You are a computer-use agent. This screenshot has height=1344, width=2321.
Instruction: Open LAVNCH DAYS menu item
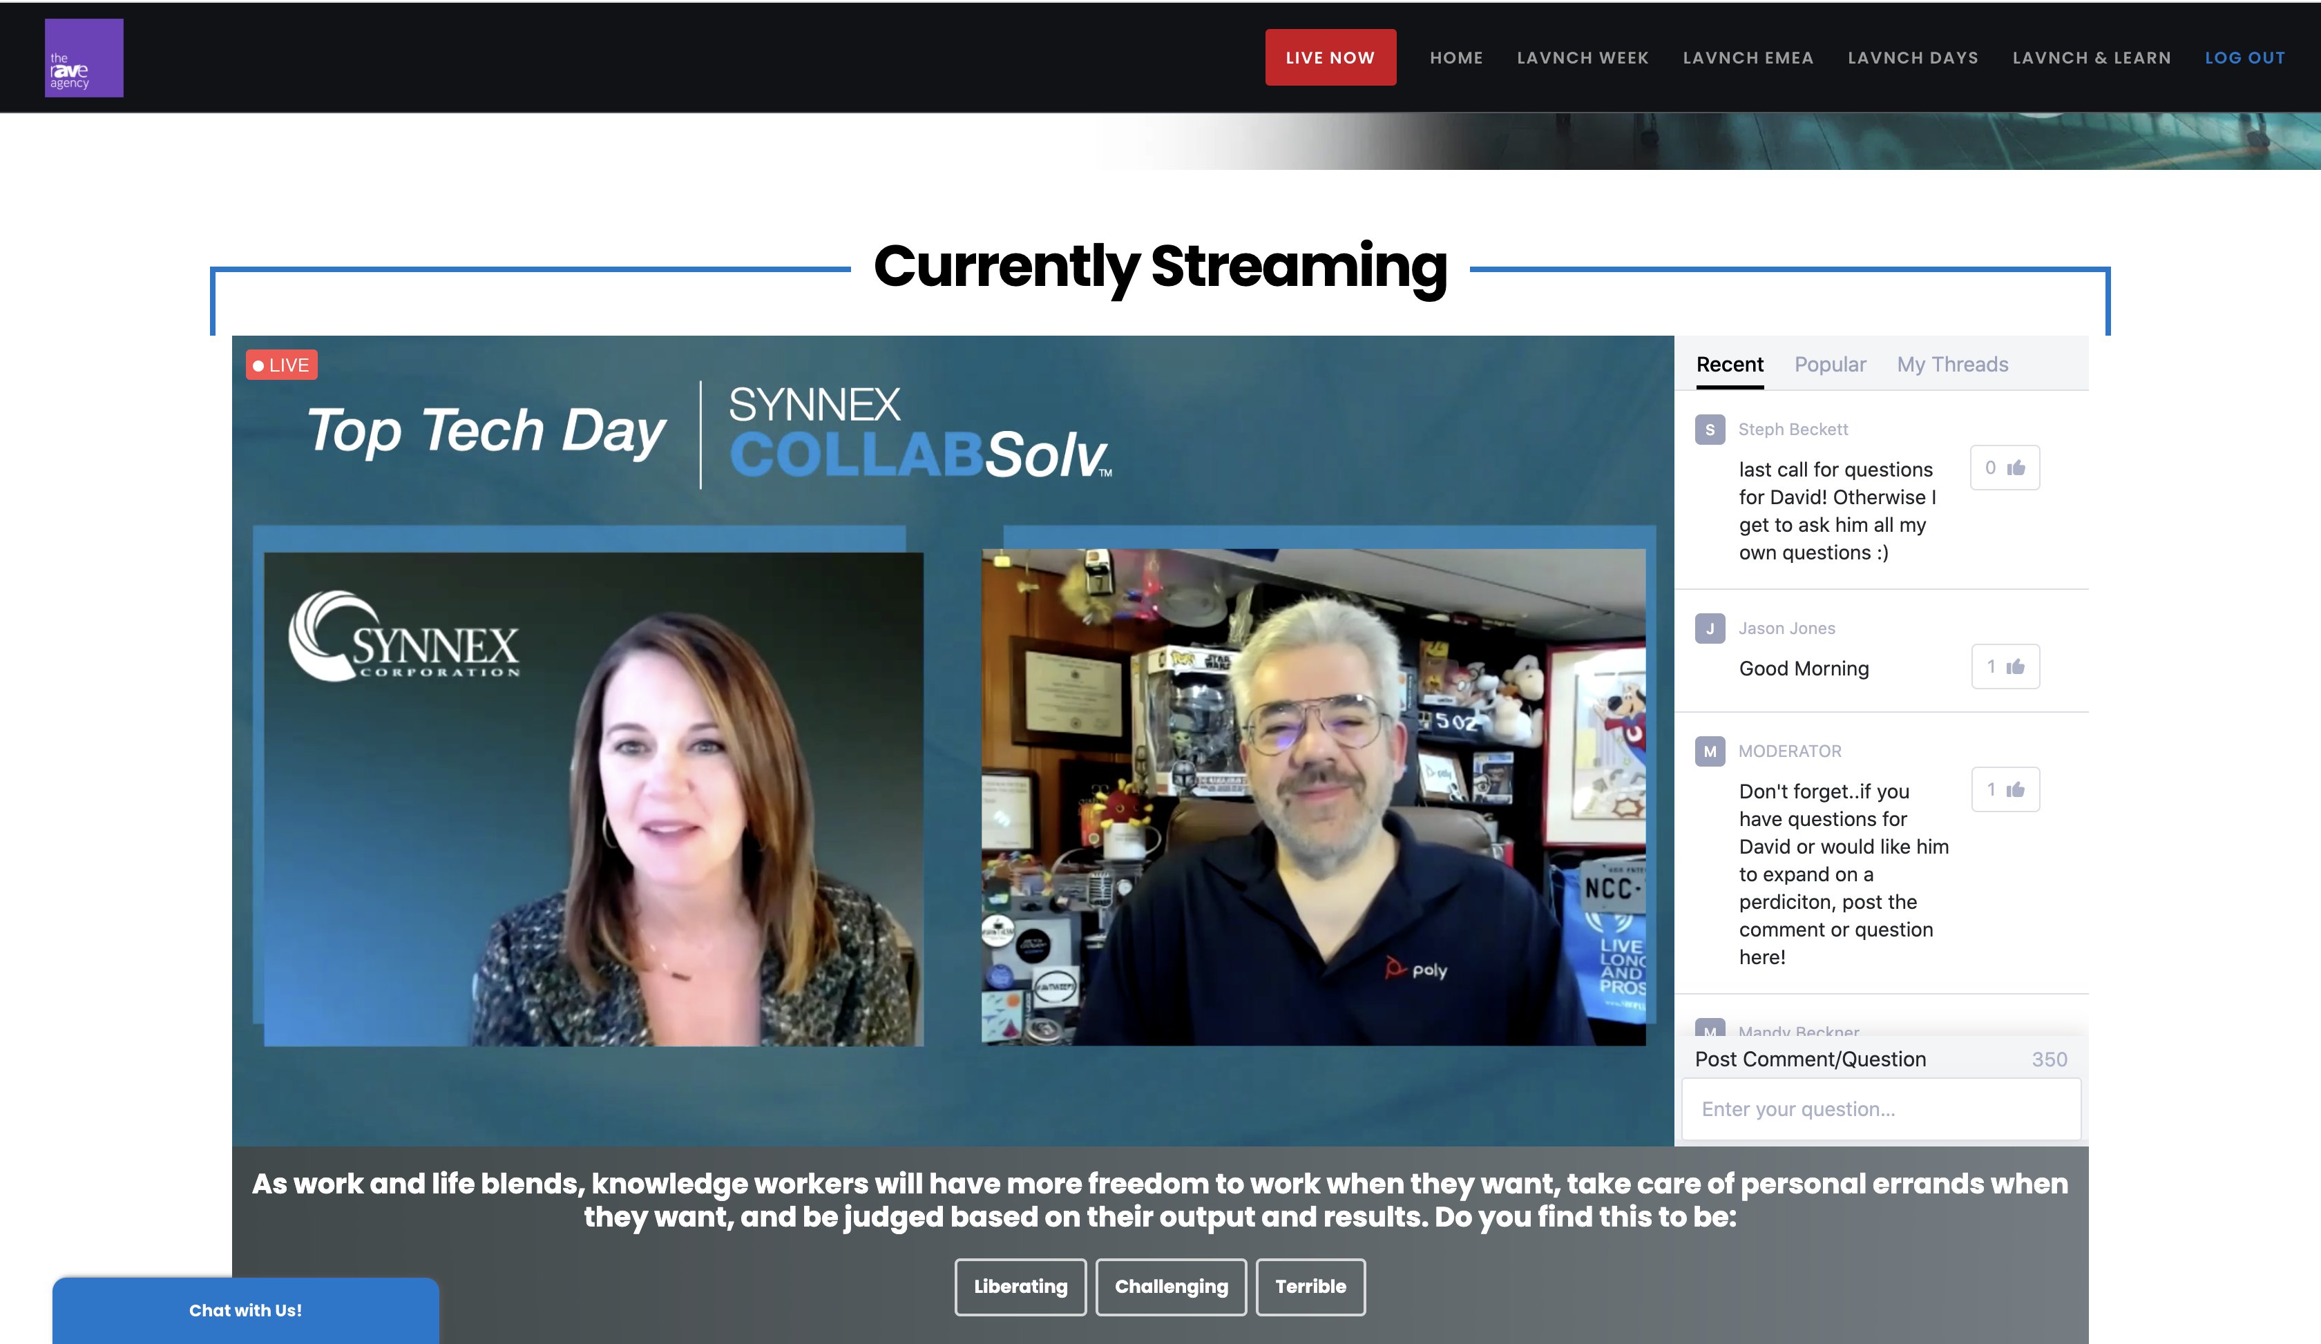[1913, 58]
